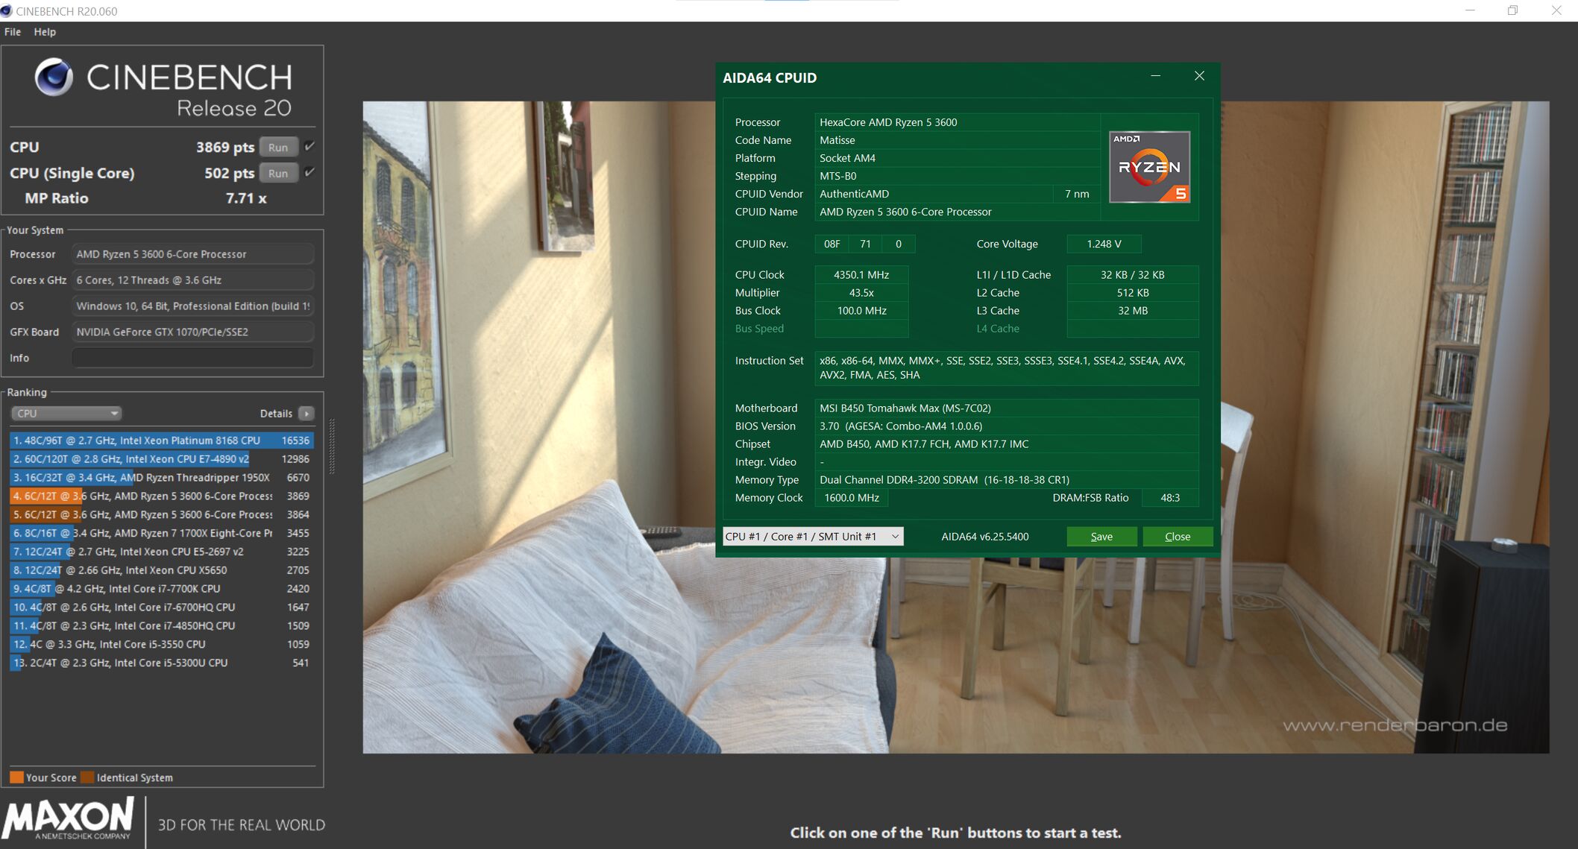Open the CPU ranking type dropdown
Viewport: 1578px width, 849px height.
coord(66,414)
